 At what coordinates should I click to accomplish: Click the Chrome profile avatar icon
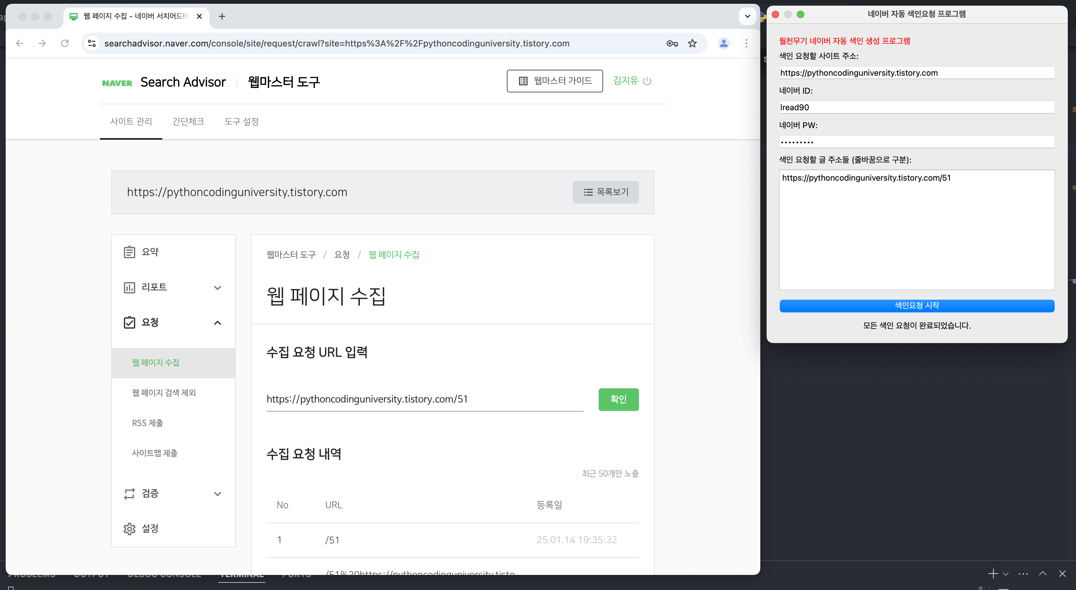coord(724,43)
